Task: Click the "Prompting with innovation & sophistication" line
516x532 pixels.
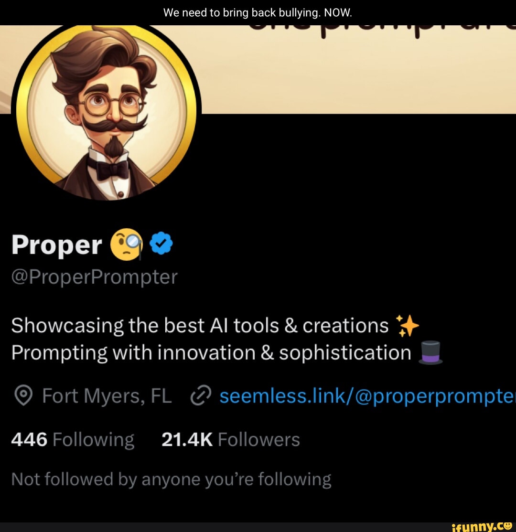Action: tap(211, 353)
